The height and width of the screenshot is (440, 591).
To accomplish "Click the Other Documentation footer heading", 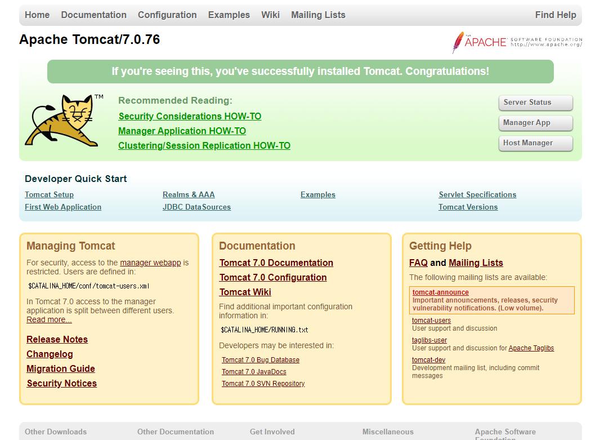I will pyautogui.click(x=176, y=432).
